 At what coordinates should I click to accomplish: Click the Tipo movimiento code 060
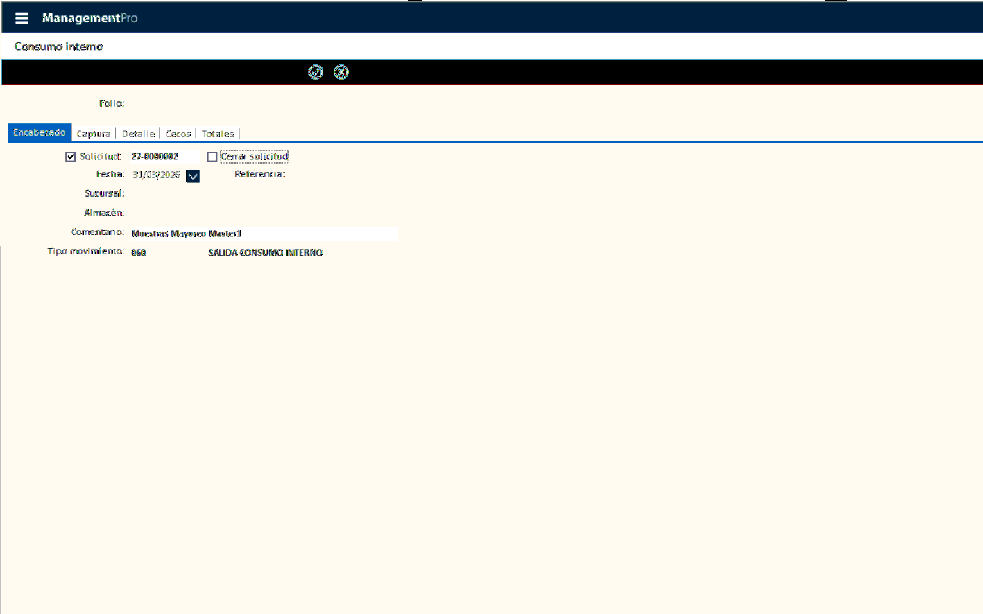click(x=139, y=253)
